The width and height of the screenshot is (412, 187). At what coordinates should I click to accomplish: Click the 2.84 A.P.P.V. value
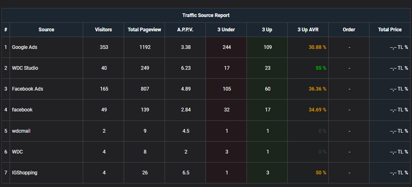tap(186, 110)
